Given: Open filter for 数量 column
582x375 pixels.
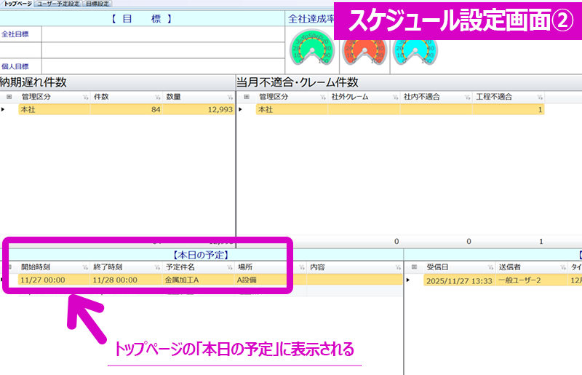Looking at the screenshot, I should pos(228,97).
